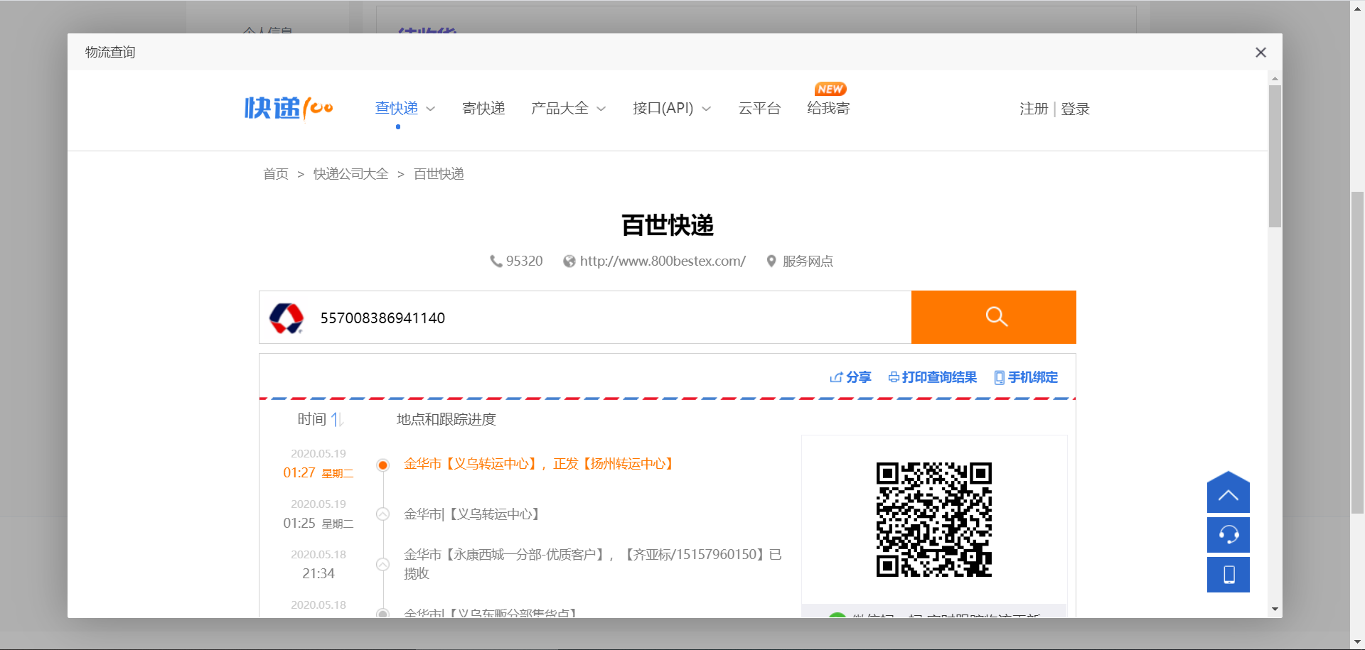1365x650 pixels.
Task: Click 地点和跟踪进度 column header
Action: pyautogui.click(x=446, y=420)
